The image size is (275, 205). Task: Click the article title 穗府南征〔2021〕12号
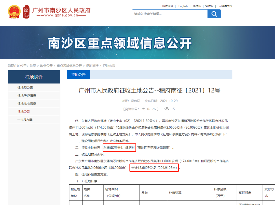(x=149, y=90)
